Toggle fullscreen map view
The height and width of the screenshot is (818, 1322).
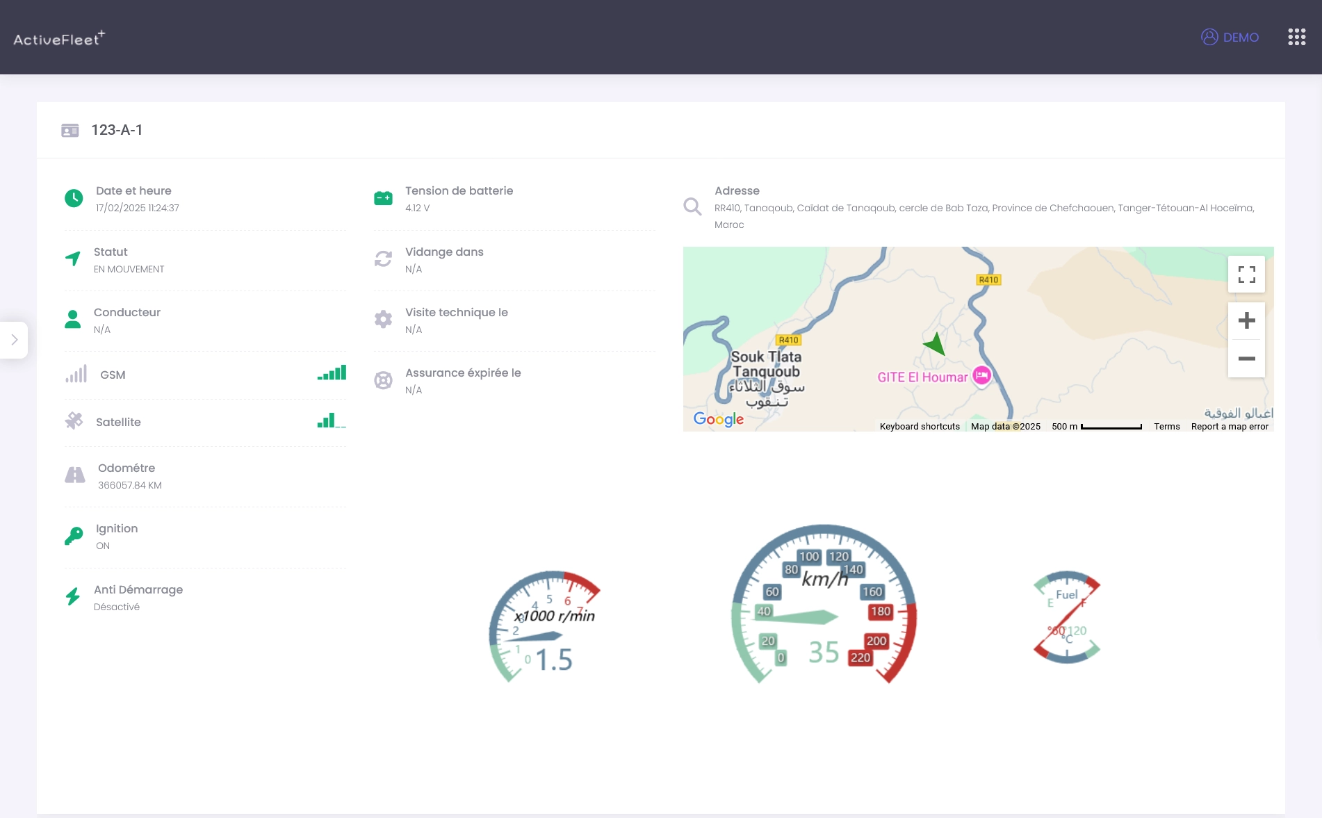1246,275
